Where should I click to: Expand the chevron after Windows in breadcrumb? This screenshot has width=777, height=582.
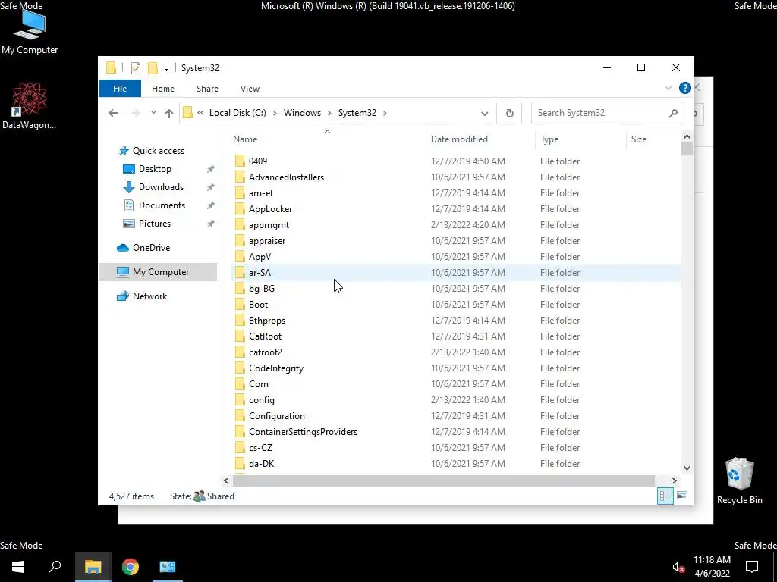coord(329,114)
